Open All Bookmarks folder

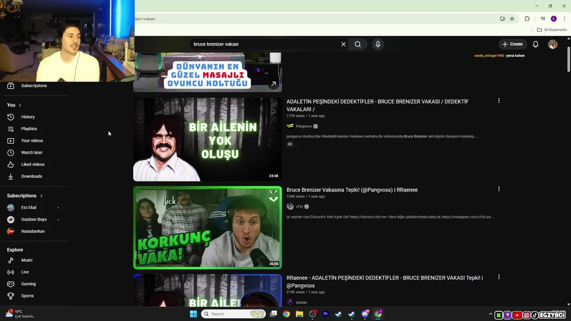click(x=552, y=30)
